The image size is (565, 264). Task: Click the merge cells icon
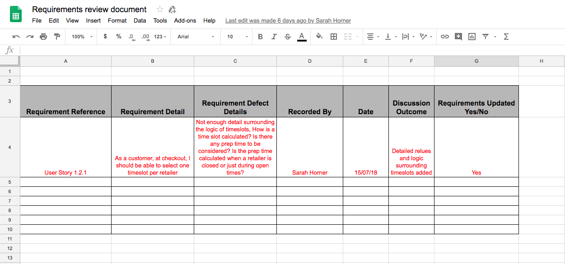click(348, 37)
